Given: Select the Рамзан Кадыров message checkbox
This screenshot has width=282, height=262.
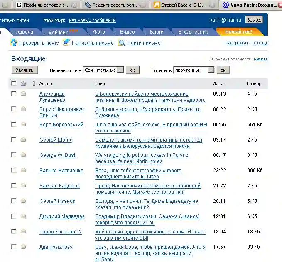Looking at the screenshot, I should tap(14, 185).
